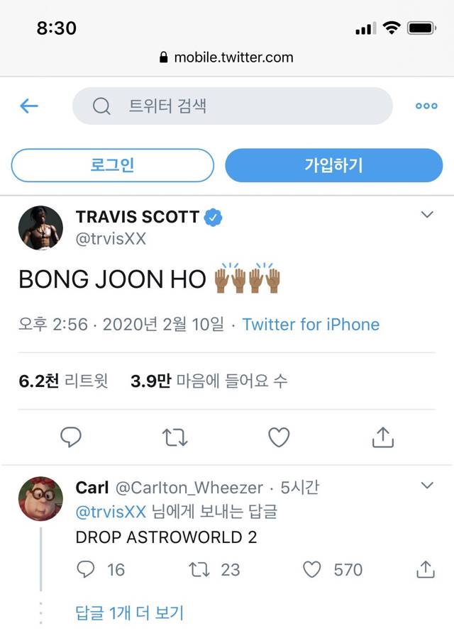The image size is (454, 633).
Task: Retweet the BONG JOON HO tweet
Action: tap(174, 437)
